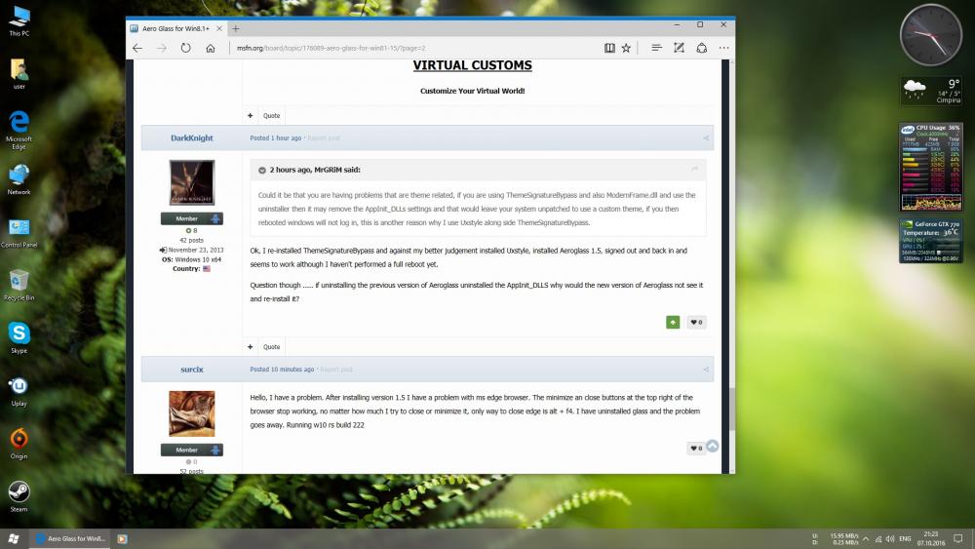Open the Edge Hub panel
The image size is (975, 549).
(656, 48)
